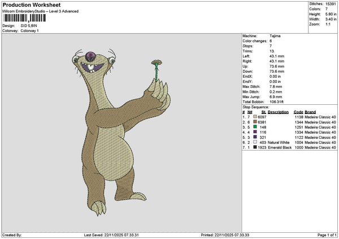Click the Last Saved timestamp in the footer
339x239 pixels.
pos(111,235)
